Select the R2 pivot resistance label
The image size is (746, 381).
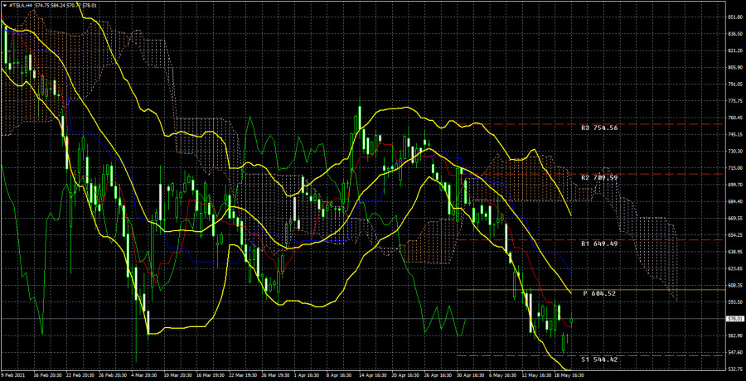point(599,177)
